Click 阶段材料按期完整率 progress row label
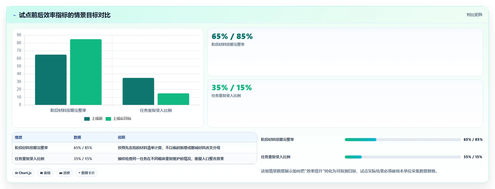Viewport: 495px width, 189px height. point(277,140)
